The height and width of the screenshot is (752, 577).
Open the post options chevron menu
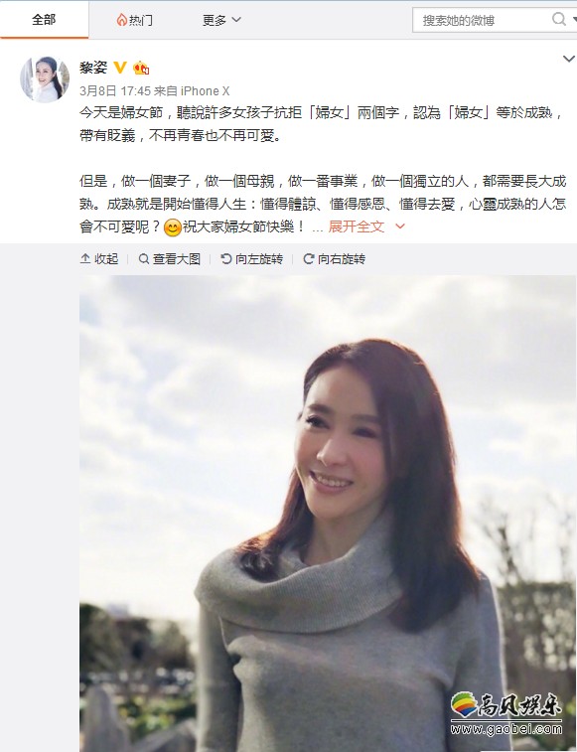[x=569, y=59]
